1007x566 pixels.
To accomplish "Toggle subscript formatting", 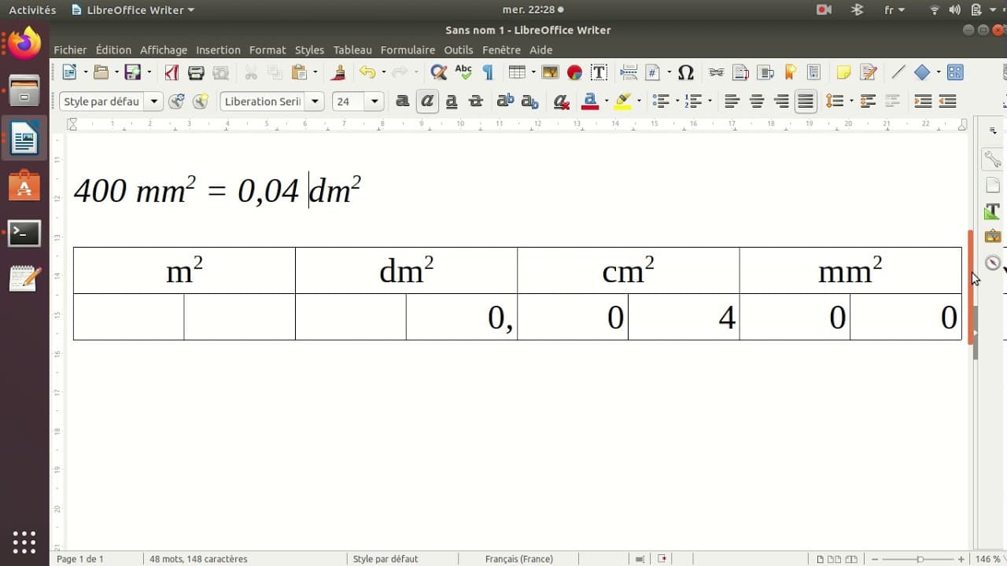I will [x=530, y=101].
